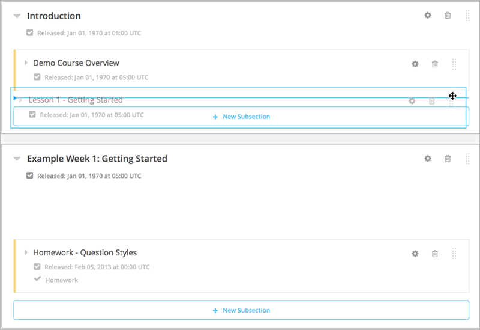Collapse the Introduction section
The image size is (480, 330).
tap(17, 16)
